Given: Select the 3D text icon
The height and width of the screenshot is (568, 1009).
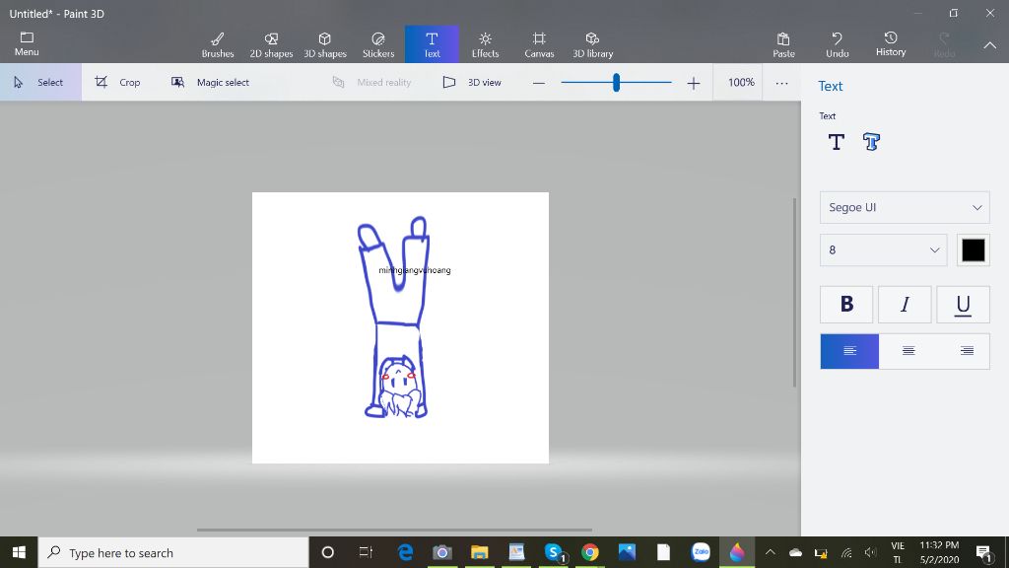Looking at the screenshot, I should (871, 142).
